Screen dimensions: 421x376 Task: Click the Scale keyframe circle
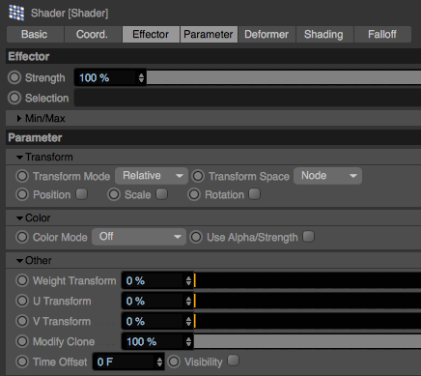[x=114, y=194]
